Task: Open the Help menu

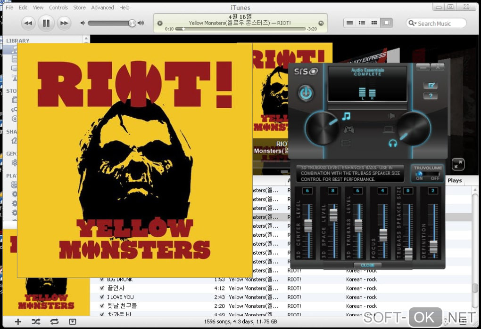Action: tap(124, 8)
